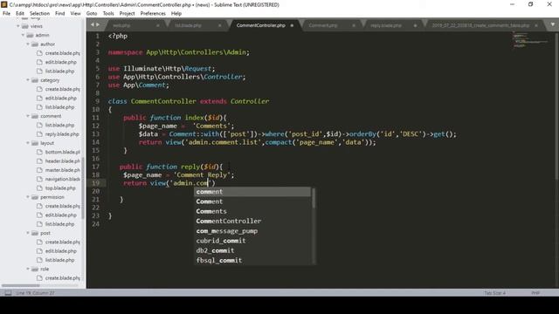Collapse the post folder
The height and width of the screenshot is (314, 559).
[28, 233]
